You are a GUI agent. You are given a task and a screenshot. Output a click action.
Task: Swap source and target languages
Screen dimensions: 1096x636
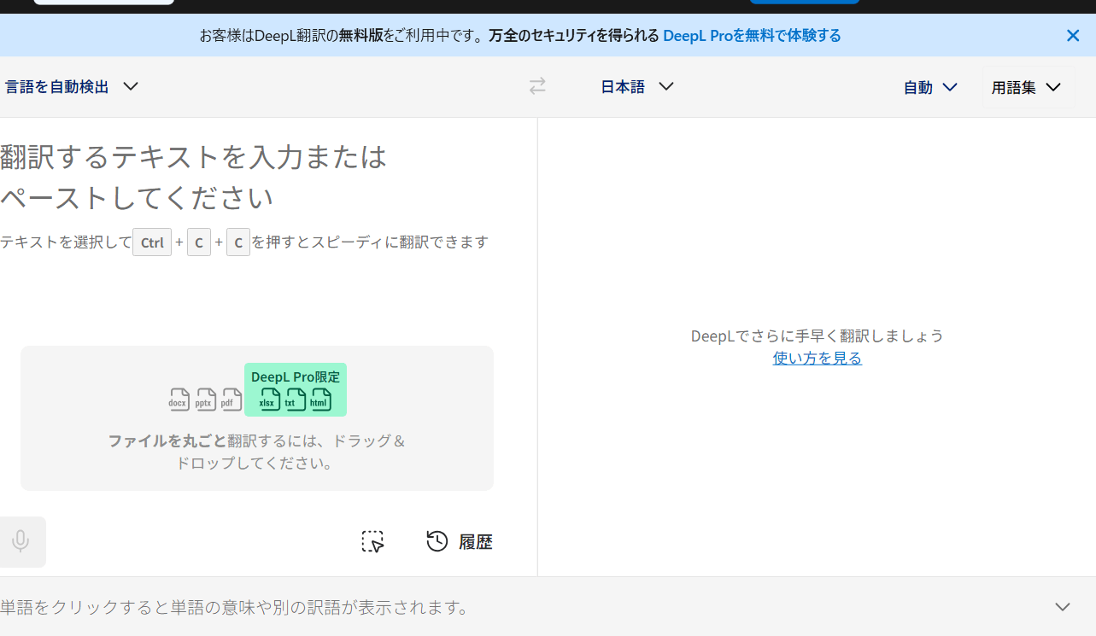click(x=537, y=86)
